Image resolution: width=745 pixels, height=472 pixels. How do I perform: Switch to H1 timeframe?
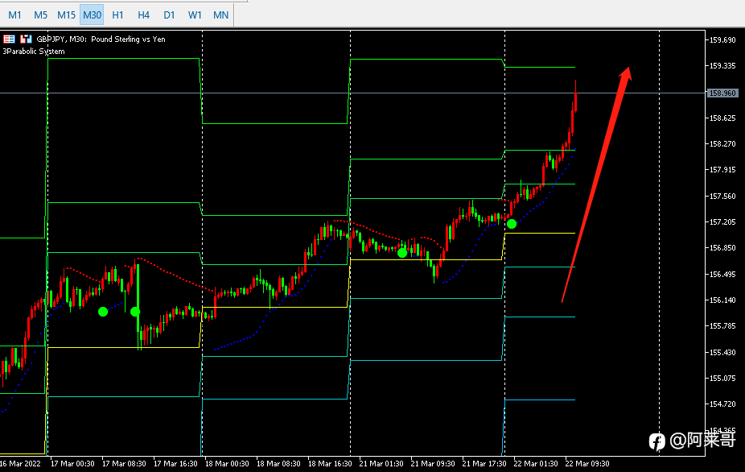117,14
